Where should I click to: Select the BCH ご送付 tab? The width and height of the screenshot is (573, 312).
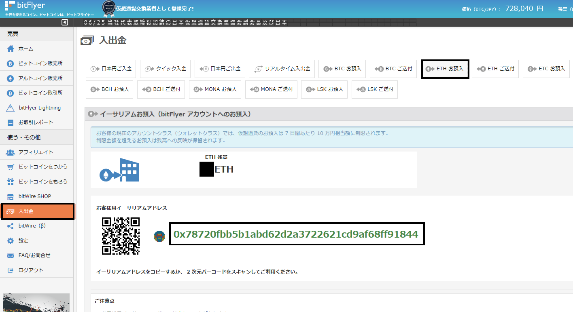161,89
